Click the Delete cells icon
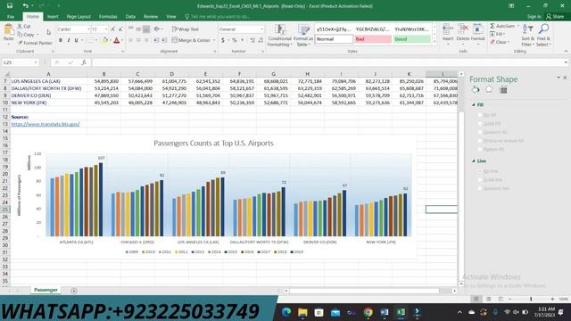The image size is (571, 321). pos(463,29)
